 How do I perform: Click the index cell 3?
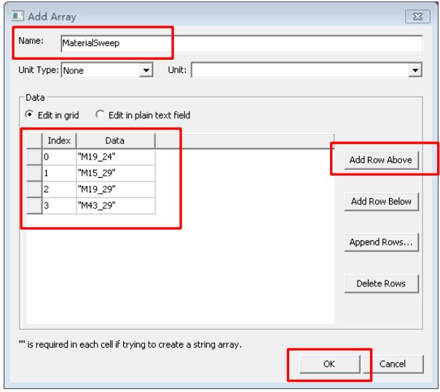(59, 205)
